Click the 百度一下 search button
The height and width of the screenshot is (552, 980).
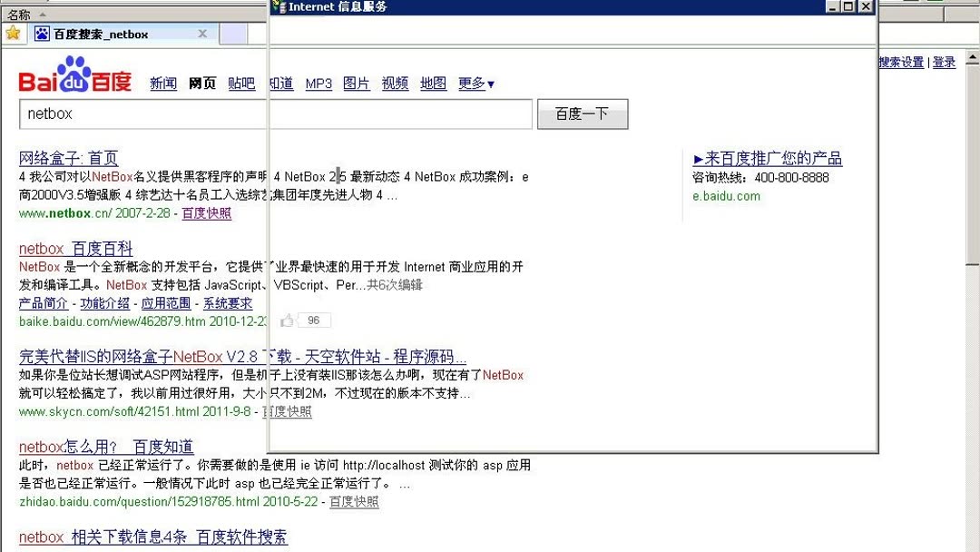click(583, 113)
